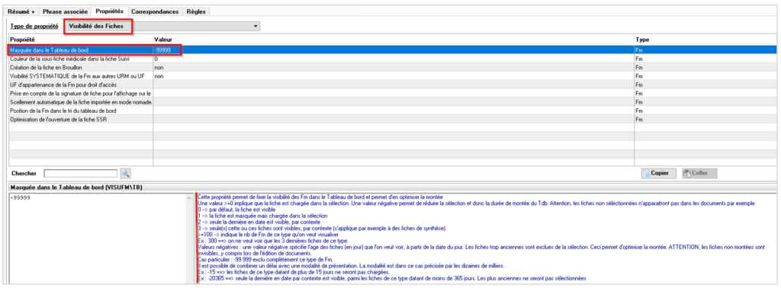The image size is (781, 288).
Task: Click the Coller button
Action: click(699, 173)
